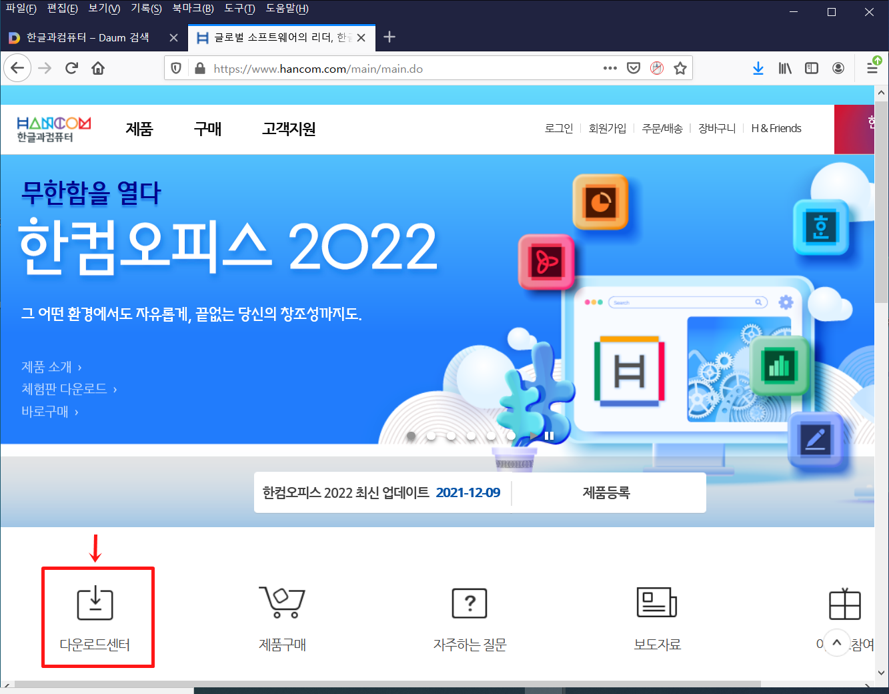Viewport: 889px width, 694px height.
Task: Open the 북마크(B) menu
Action: [193, 9]
